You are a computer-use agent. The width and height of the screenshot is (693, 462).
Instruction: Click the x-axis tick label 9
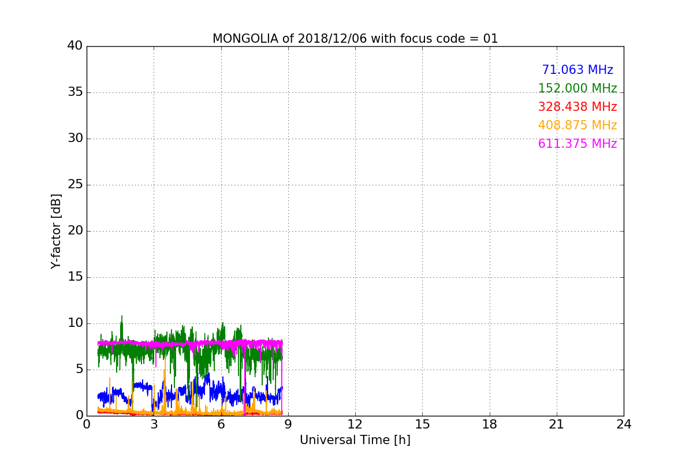click(288, 424)
